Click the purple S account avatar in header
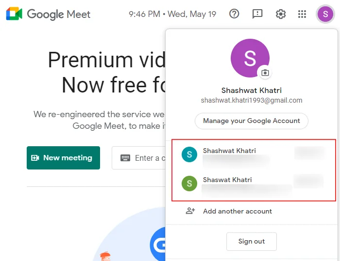Image resolution: width=340 pixels, height=261 pixels. [x=325, y=14]
